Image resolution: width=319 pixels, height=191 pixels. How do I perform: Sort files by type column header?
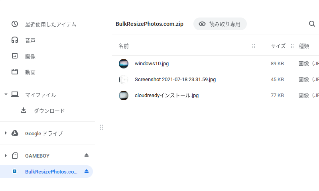pyautogui.click(x=304, y=46)
